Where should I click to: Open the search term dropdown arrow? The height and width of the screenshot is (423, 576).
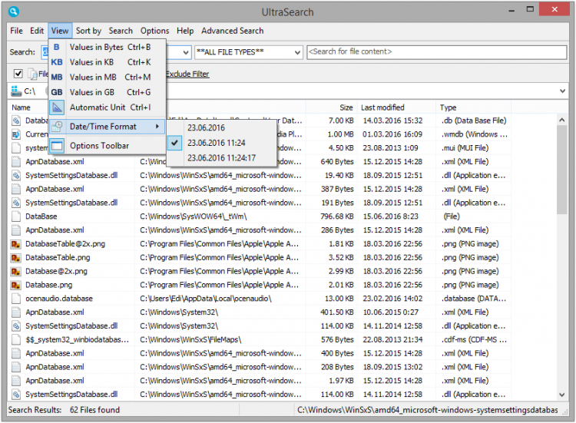click(x=187, y=52)
